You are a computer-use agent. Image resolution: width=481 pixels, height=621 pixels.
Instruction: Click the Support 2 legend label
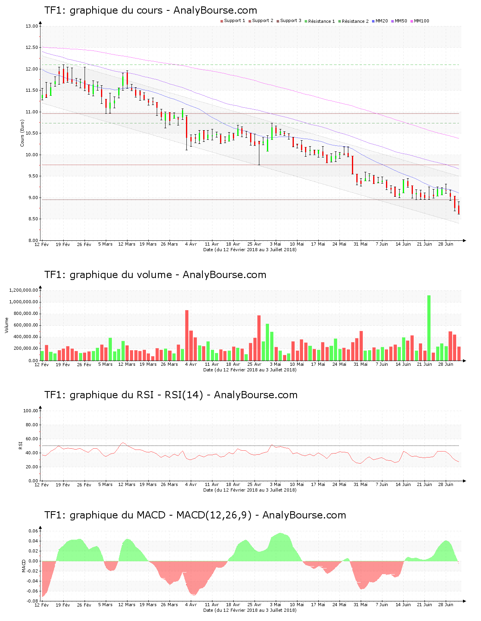pos(263,21)
